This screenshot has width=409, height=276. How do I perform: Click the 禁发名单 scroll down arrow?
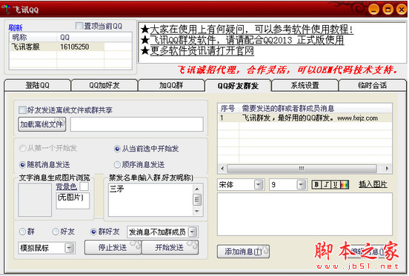(x=197, y=211)
